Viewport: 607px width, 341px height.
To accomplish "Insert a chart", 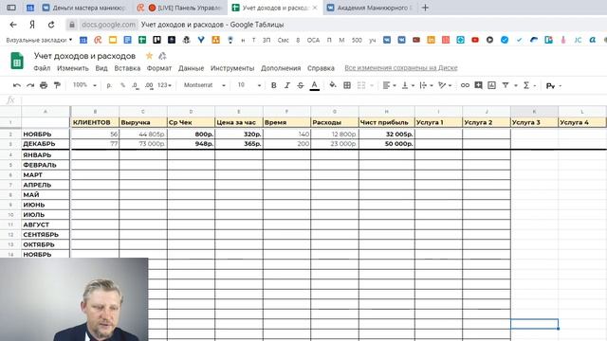I will tap(491, 85).
